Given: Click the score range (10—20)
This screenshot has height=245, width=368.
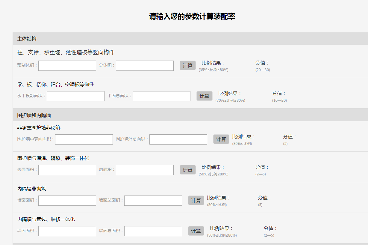Looking at the screenshot, I should [x=279, y=100].
